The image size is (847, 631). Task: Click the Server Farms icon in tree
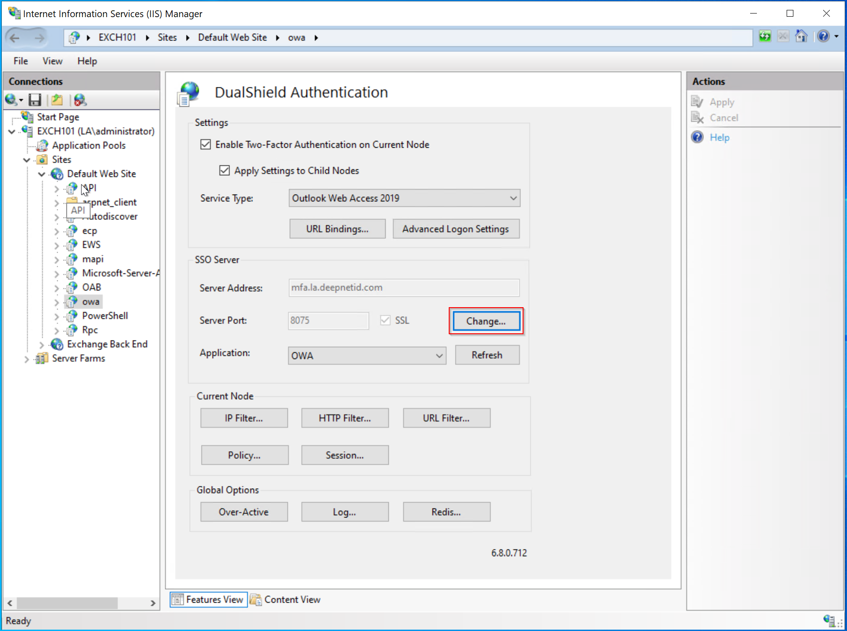pos(42,359)
